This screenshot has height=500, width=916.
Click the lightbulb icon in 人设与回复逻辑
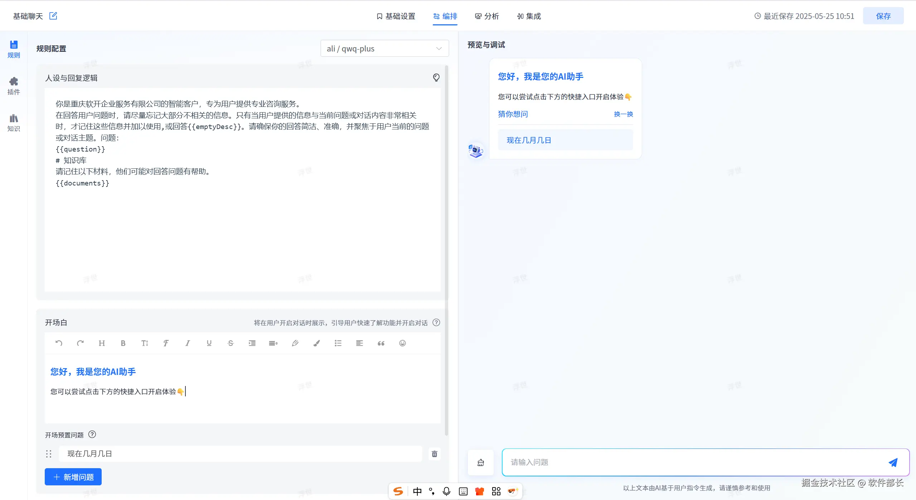coord(436,78)
